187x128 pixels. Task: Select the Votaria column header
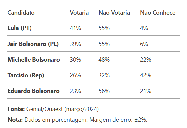point(79,13)
